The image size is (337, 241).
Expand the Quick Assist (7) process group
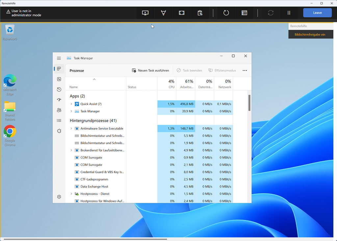(71, 104)
